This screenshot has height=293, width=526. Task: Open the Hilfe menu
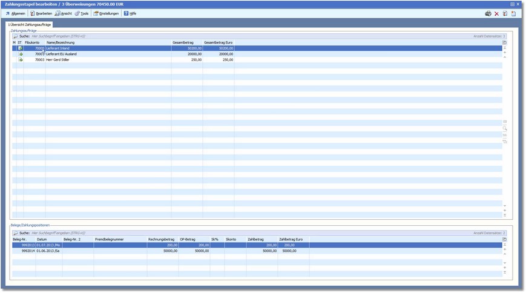130,13
